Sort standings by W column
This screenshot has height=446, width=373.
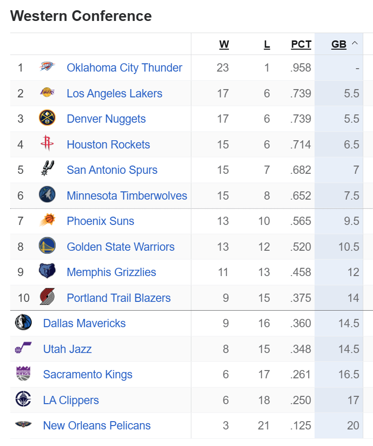click(x=224, y=44)
